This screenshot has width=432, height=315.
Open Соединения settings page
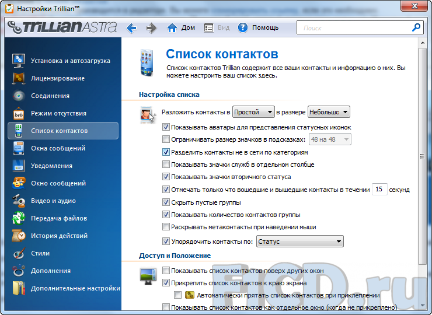50,96
